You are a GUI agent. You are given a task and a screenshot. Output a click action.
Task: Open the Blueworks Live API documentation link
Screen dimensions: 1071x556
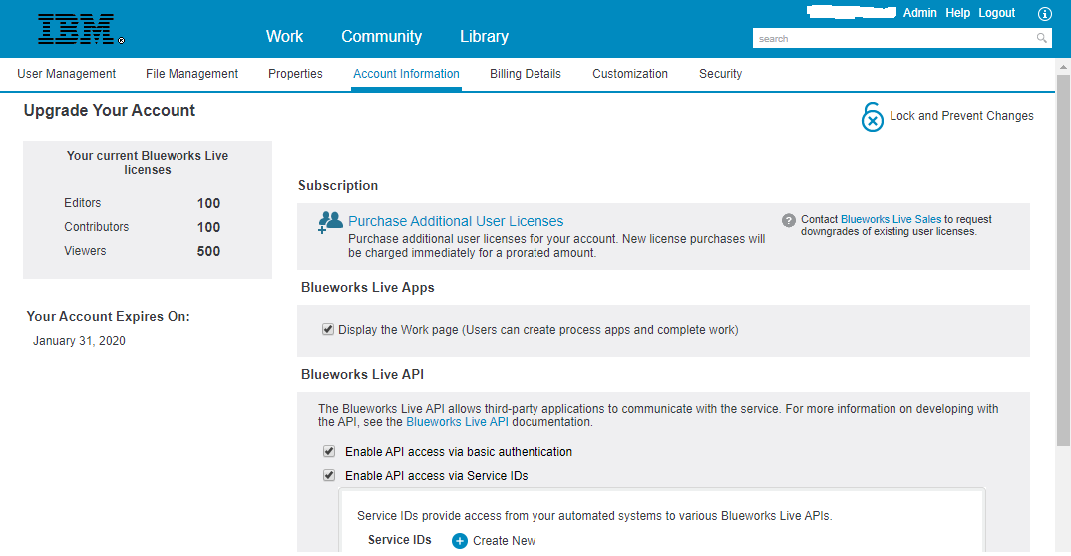click(x=457, y=422)
